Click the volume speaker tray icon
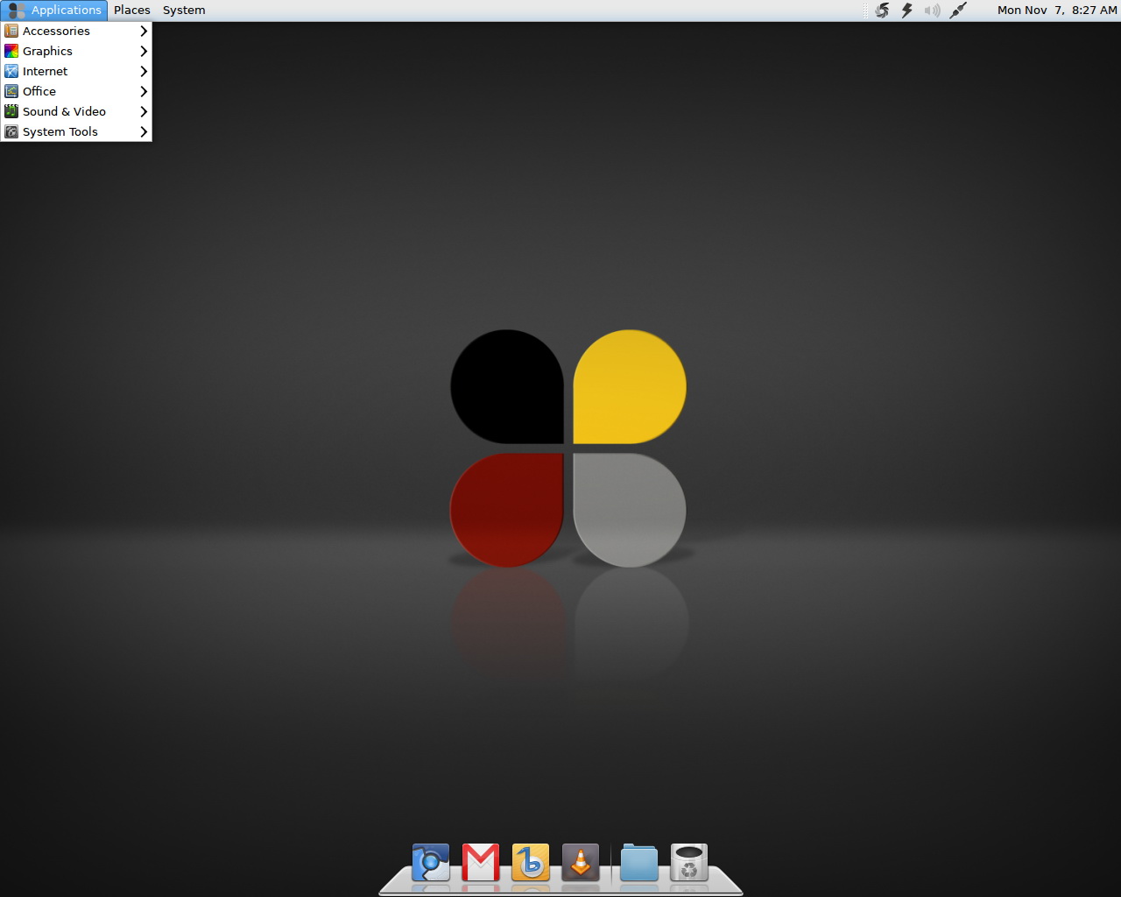 coord(933,11)
